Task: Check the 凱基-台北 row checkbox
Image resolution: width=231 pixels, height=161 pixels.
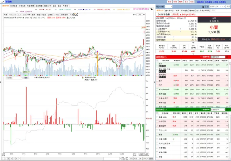Action: 157,117
